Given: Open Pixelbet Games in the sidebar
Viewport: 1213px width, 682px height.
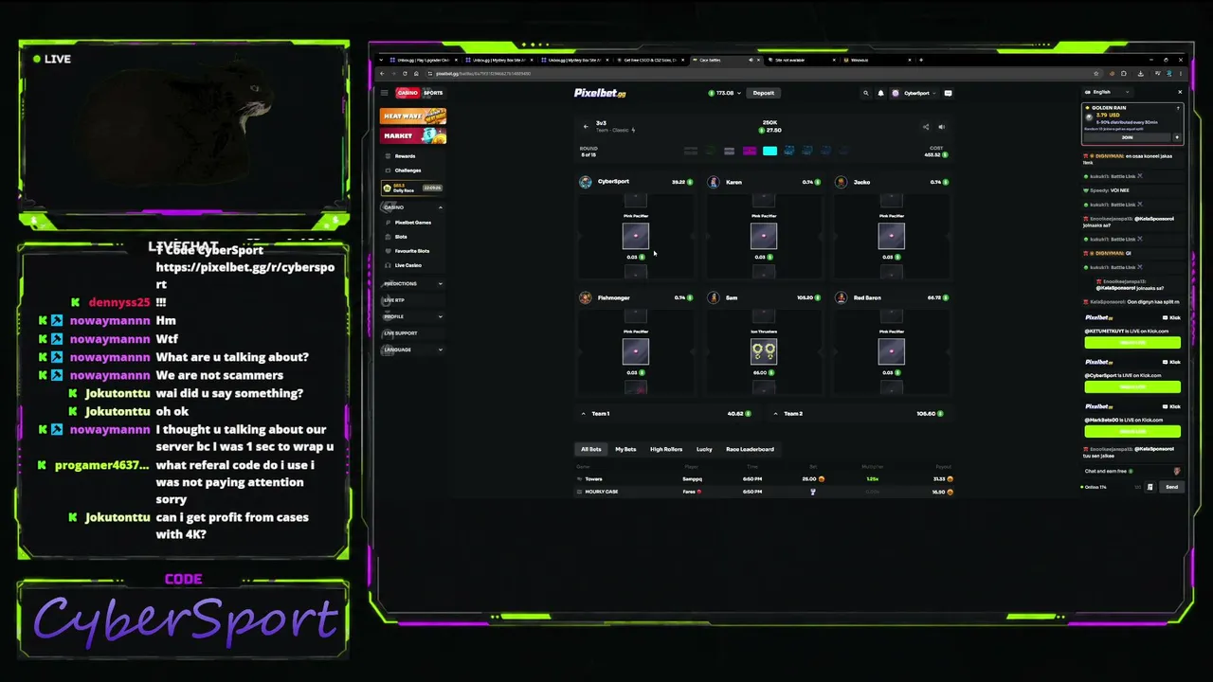Looking at the screenshot, I should point(412,223).
